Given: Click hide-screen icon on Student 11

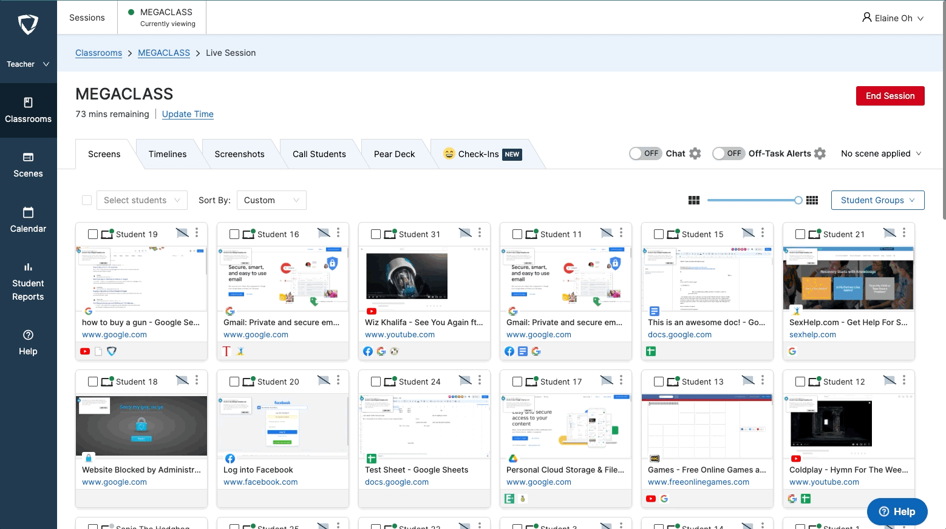Looking at the screenshot, I should pos(607,233).
